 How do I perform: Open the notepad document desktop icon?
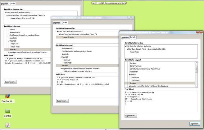pos(8,125)
